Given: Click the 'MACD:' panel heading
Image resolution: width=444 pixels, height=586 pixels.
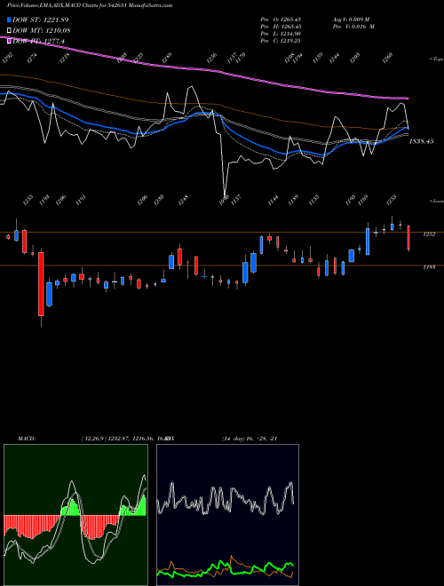Looking at the screenshot, I should pyautogui.click(x=26, y=439).
